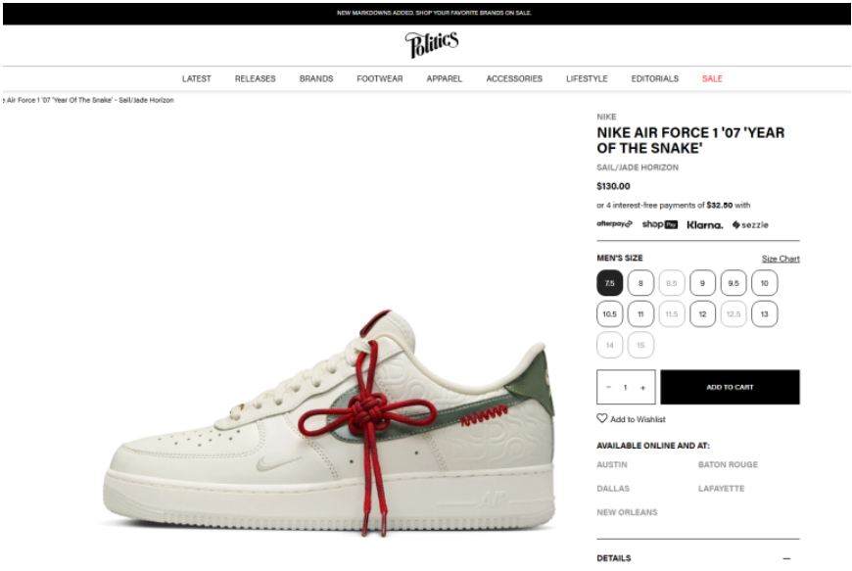
Task: Click the Baton Rouge store location
Action: (728, 464)
